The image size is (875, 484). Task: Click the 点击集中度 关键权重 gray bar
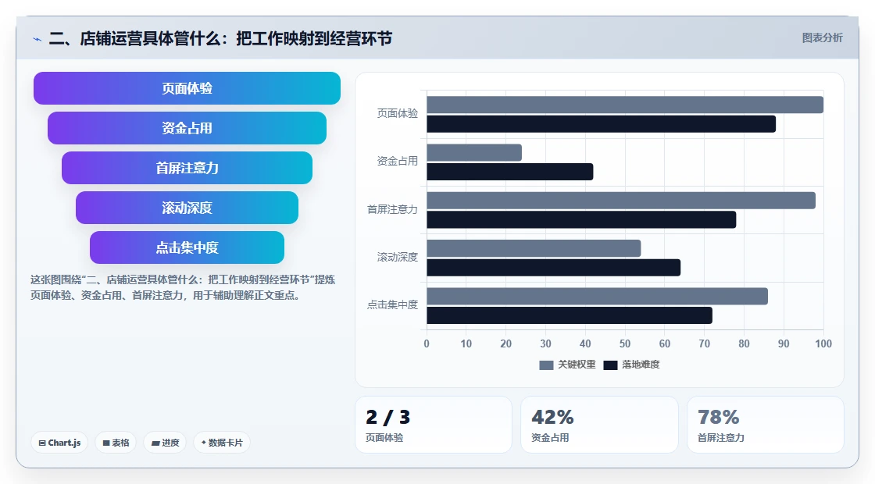coord(597,297)
